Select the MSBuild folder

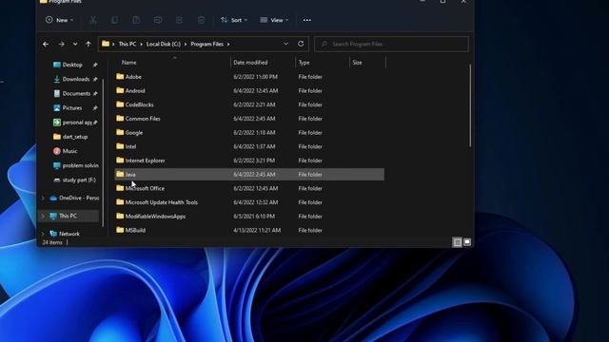pos(249,230)
